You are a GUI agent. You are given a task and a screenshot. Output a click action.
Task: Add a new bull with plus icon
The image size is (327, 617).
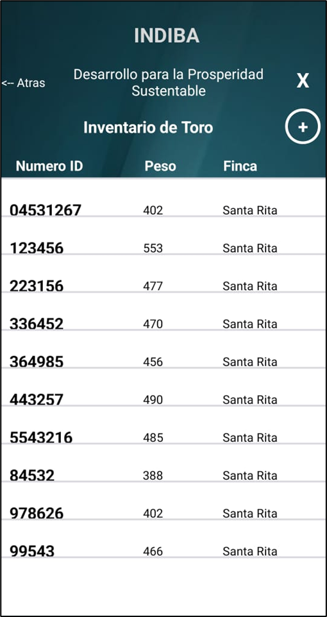(x=303, y=127)
